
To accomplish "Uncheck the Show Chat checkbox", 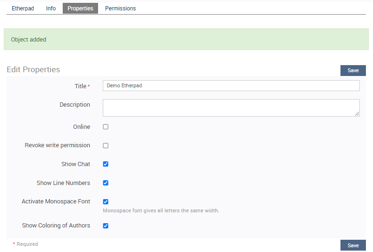I will point(106,164).
